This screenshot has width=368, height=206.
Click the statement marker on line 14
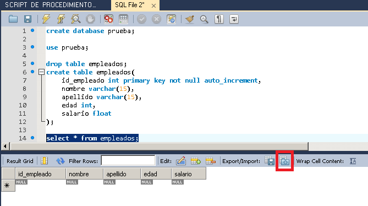click(x=32, y=138)
